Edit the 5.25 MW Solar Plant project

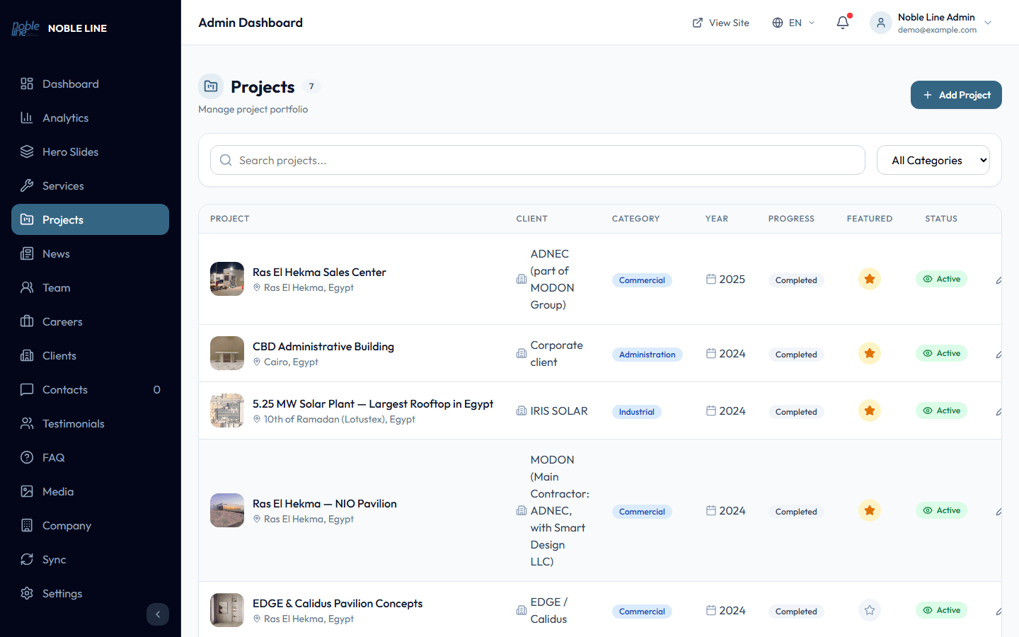pyautogui.click(x=998, y=412)
